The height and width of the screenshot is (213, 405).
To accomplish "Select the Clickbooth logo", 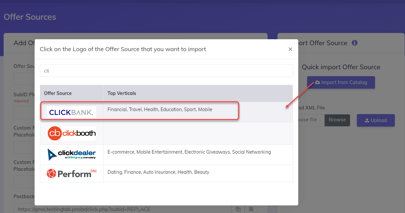I will pos(71,133).
